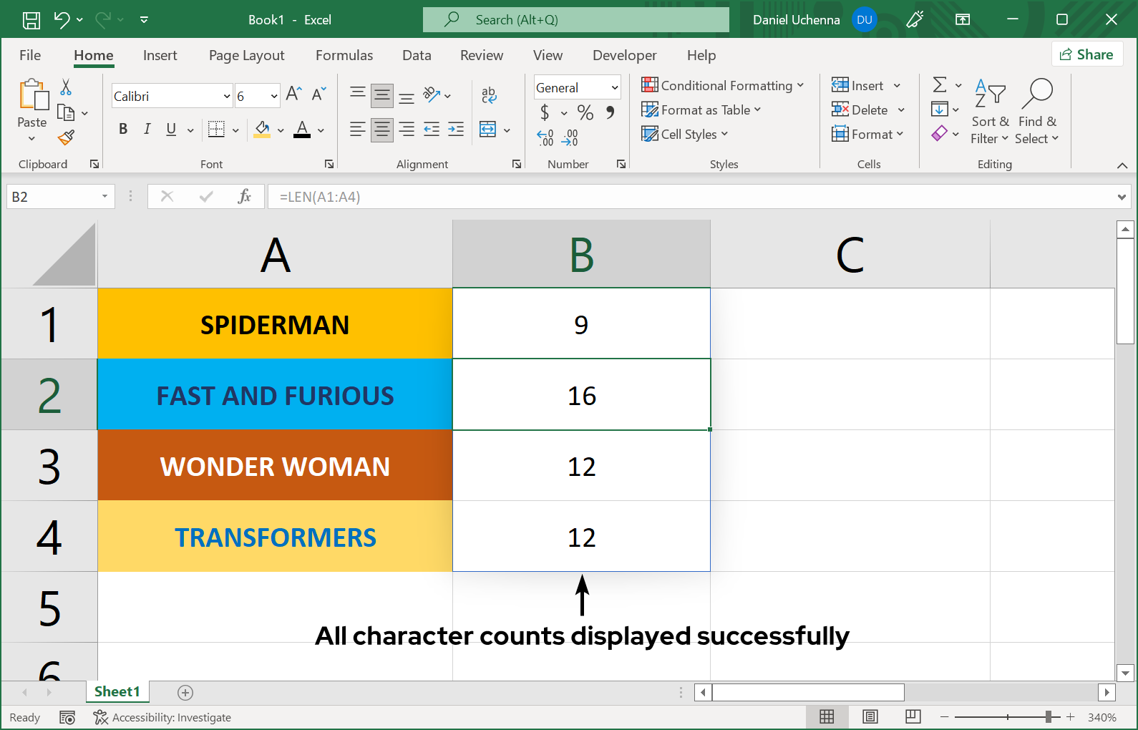Click Increase Decimal icon
This screenshot has height=730, width=1138.
(545, 137)
